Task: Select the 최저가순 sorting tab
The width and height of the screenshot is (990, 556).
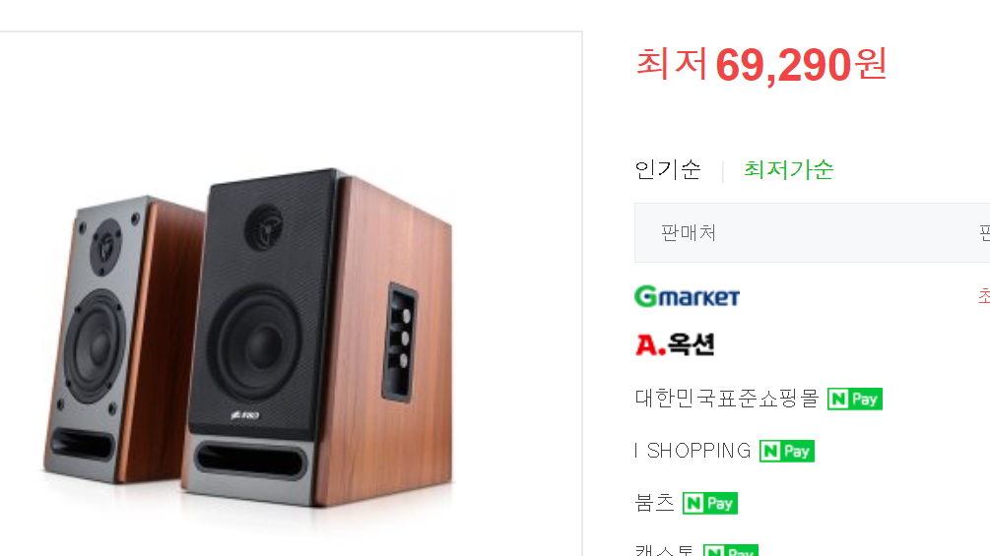Action: pos(789,169)
